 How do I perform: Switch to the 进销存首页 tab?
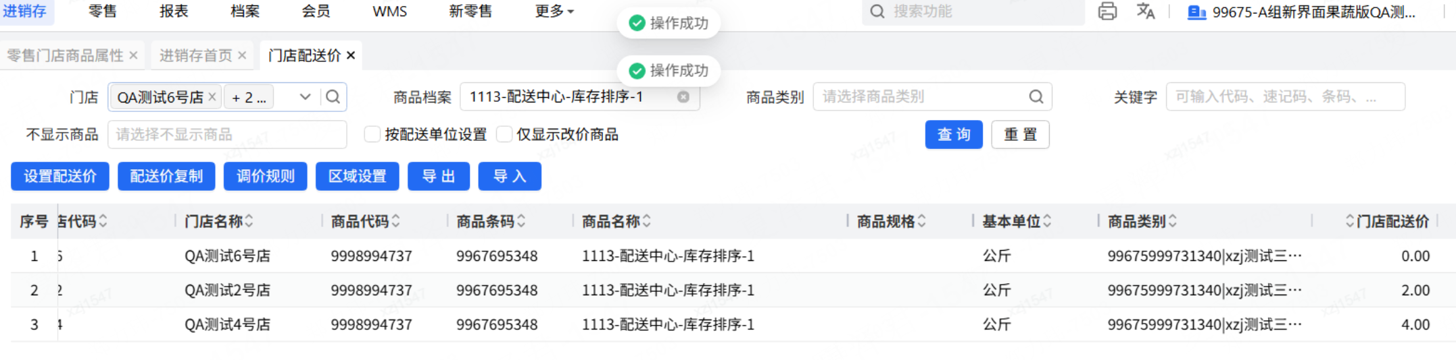[x=195, y=55]
